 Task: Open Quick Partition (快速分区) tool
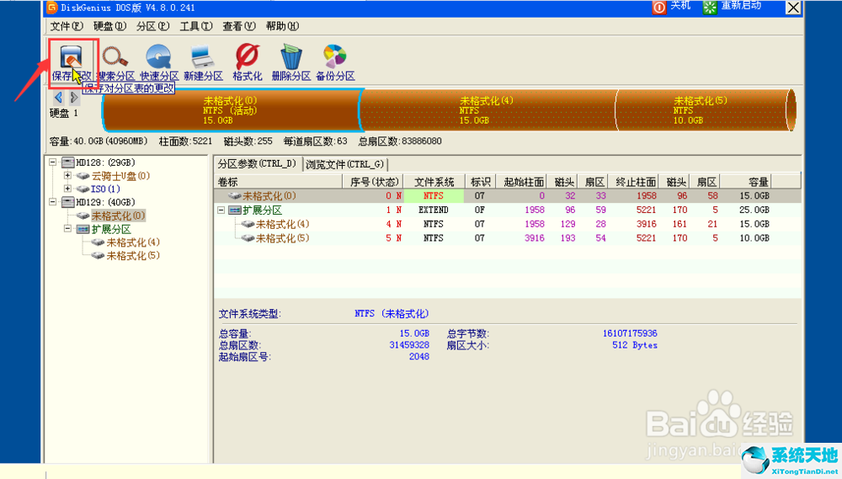pyautogui.click(x=159, y=57)
